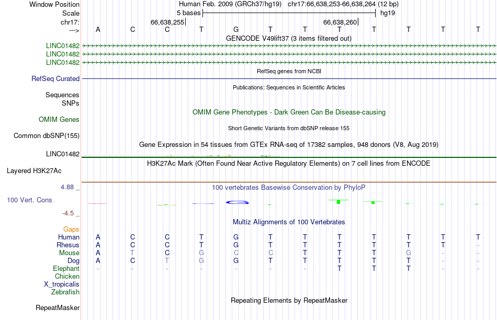Select the '100 Vert. Cons' track label

click(x=29, y=200)
